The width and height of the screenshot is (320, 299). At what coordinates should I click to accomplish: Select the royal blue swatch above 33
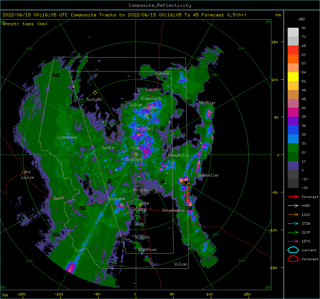293,130
